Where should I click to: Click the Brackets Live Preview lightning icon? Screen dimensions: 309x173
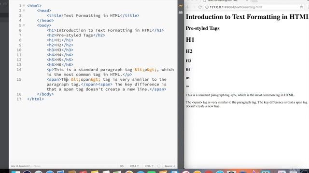pyautogui.click(x=181, y=6)
